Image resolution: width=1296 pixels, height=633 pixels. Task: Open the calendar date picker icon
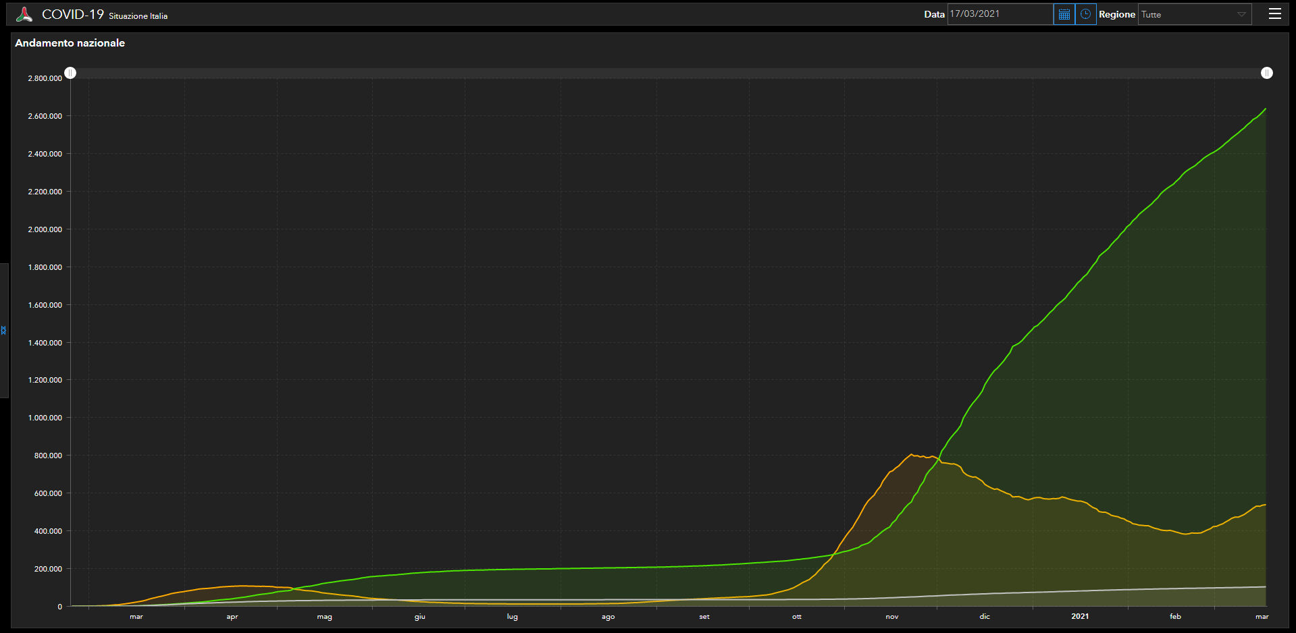click(1064, 14)
